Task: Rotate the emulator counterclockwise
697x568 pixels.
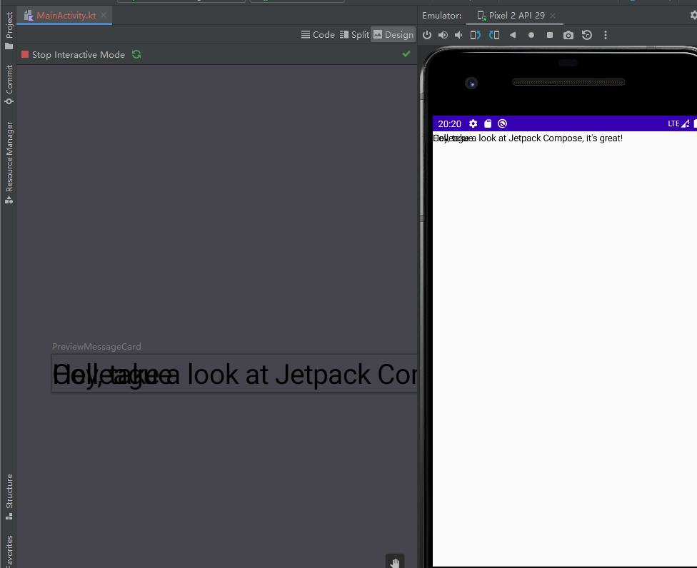Action: pos(476,34)
